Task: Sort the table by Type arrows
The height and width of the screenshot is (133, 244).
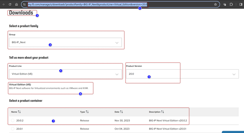Action: [87, 112]
